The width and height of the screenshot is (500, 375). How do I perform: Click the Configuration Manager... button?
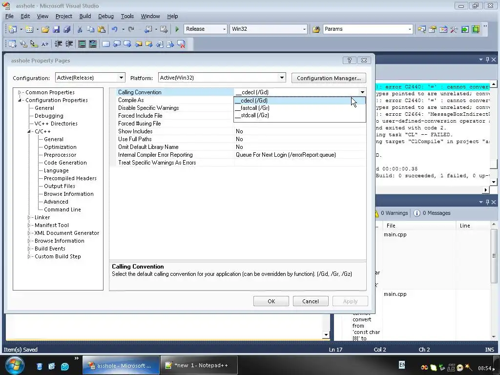329,78
